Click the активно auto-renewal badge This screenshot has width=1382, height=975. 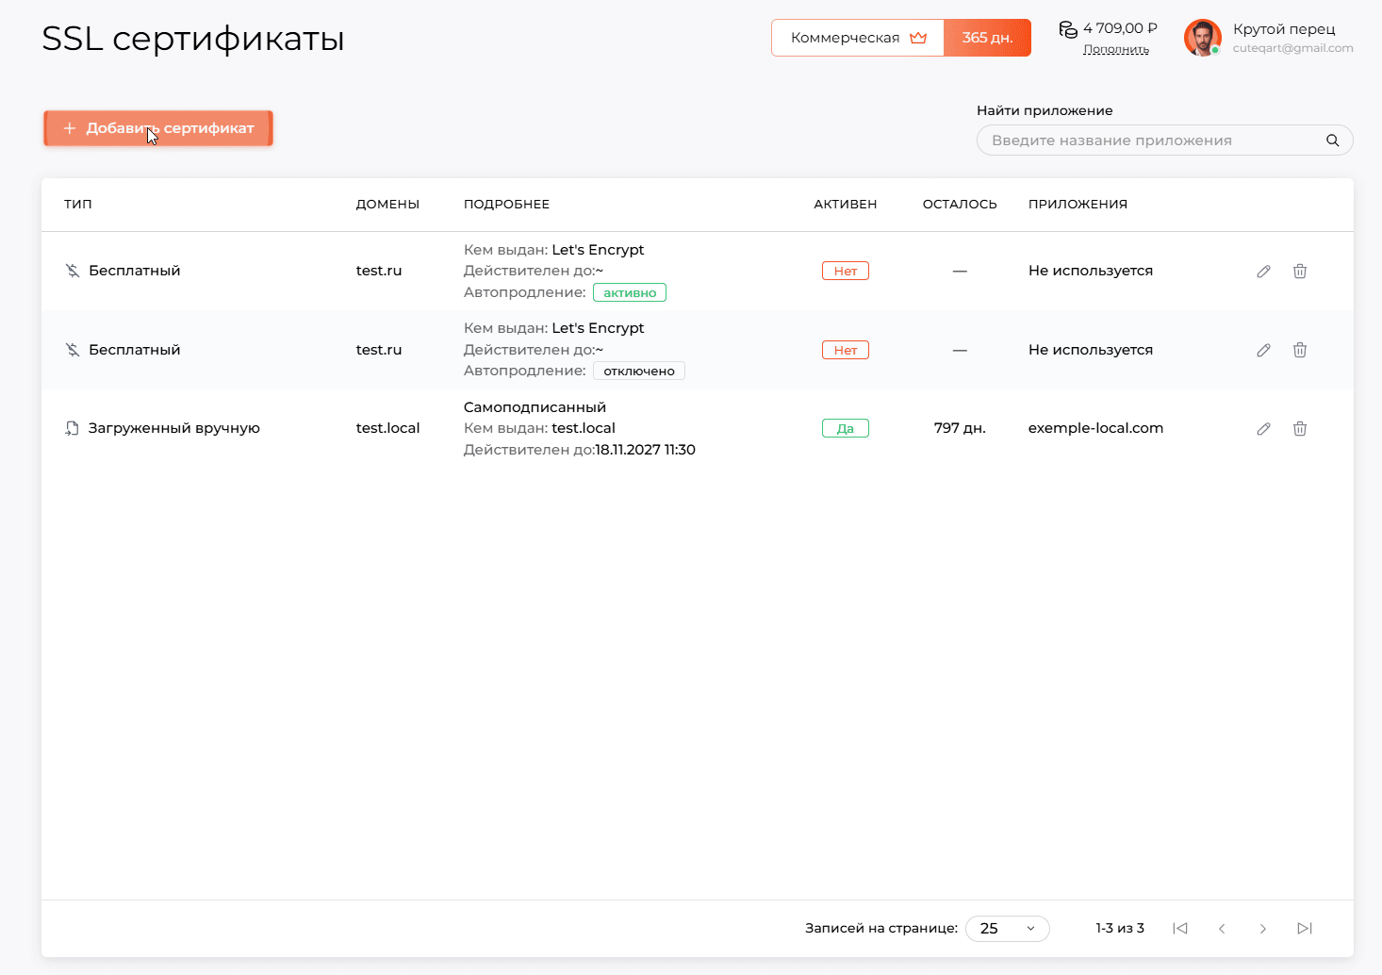pyautogui.click(x=630, y=292)
